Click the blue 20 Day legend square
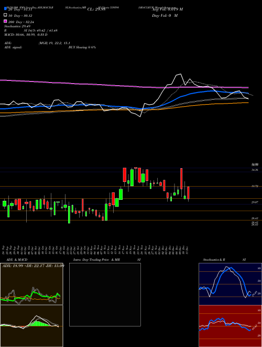Image resolution: width=262 pixels, height=347 pixels. tap(5, 9)
